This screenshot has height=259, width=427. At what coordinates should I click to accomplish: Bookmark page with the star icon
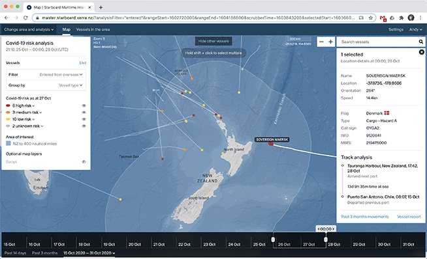pyautogui.click(x=371, y=18)
